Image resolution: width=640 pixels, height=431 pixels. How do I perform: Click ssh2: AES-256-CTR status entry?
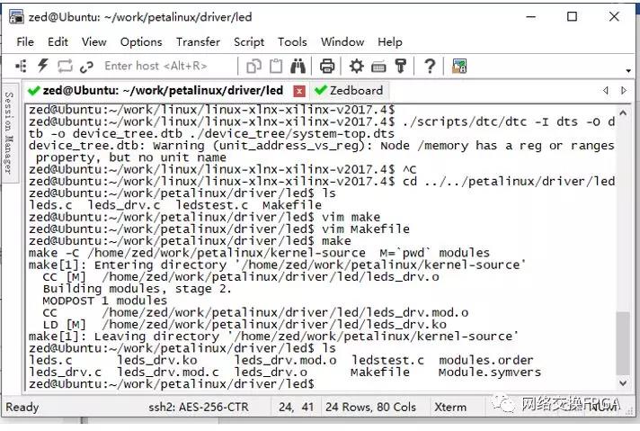click(199, 407)
